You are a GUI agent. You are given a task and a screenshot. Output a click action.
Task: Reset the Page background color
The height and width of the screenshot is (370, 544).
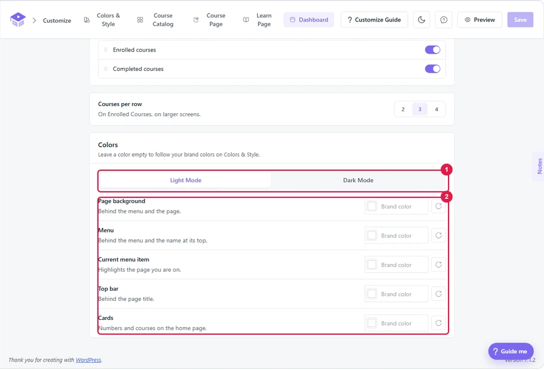(438, 206)
